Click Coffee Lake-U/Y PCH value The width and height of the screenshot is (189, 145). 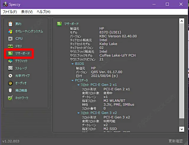click(x=118, y=55)
